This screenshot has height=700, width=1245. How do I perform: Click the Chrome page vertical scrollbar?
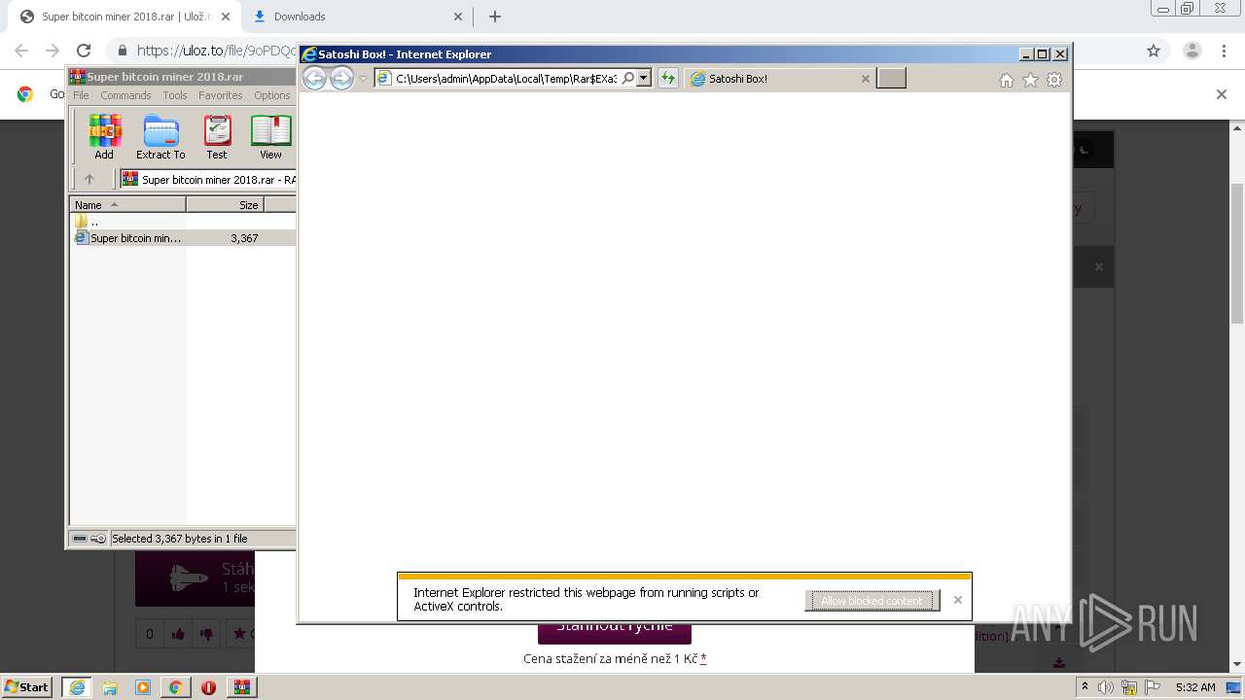pyautogui.click(x=1237, y=253)
